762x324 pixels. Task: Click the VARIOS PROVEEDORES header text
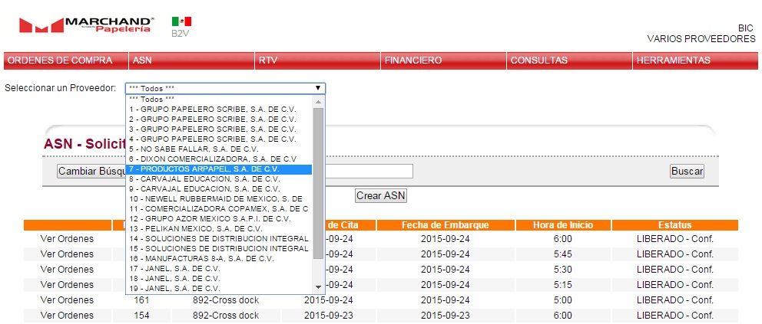(x=701, y=39)
